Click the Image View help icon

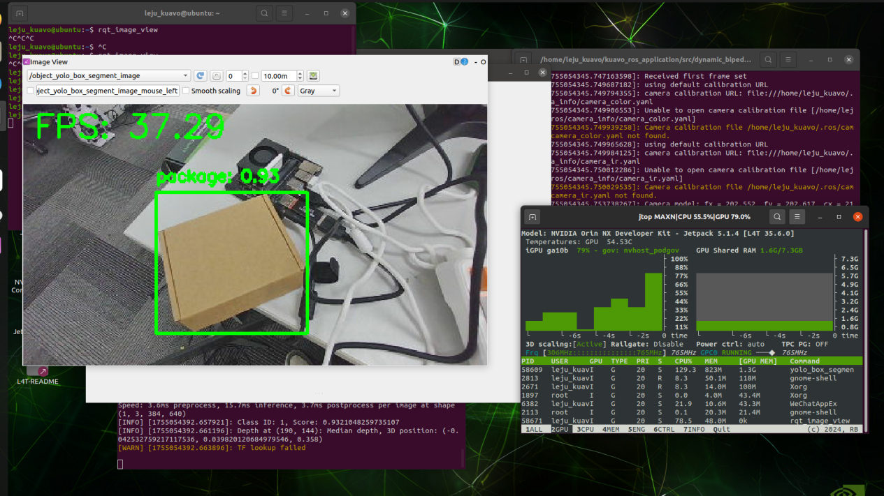[x=465, y=62]
